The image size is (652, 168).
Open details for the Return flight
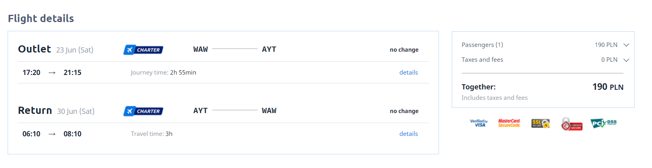[408, 134]
